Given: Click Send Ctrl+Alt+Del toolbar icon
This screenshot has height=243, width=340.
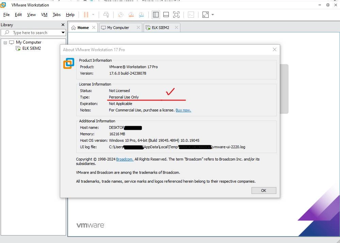Looking at the screenshot, I should [106, 15].
